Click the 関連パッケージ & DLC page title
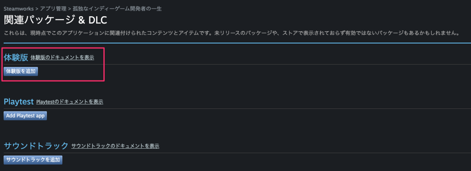 tap(55, 20)
